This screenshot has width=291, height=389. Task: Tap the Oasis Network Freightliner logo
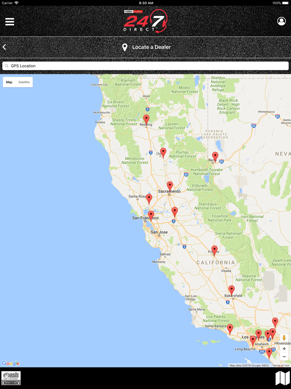coord(11,378)
